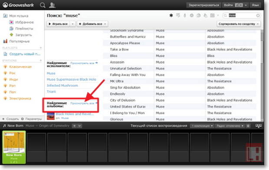Click the grid view icon left of search box
The width and height of the screenshot is (269, 170).
click(213, 16)
